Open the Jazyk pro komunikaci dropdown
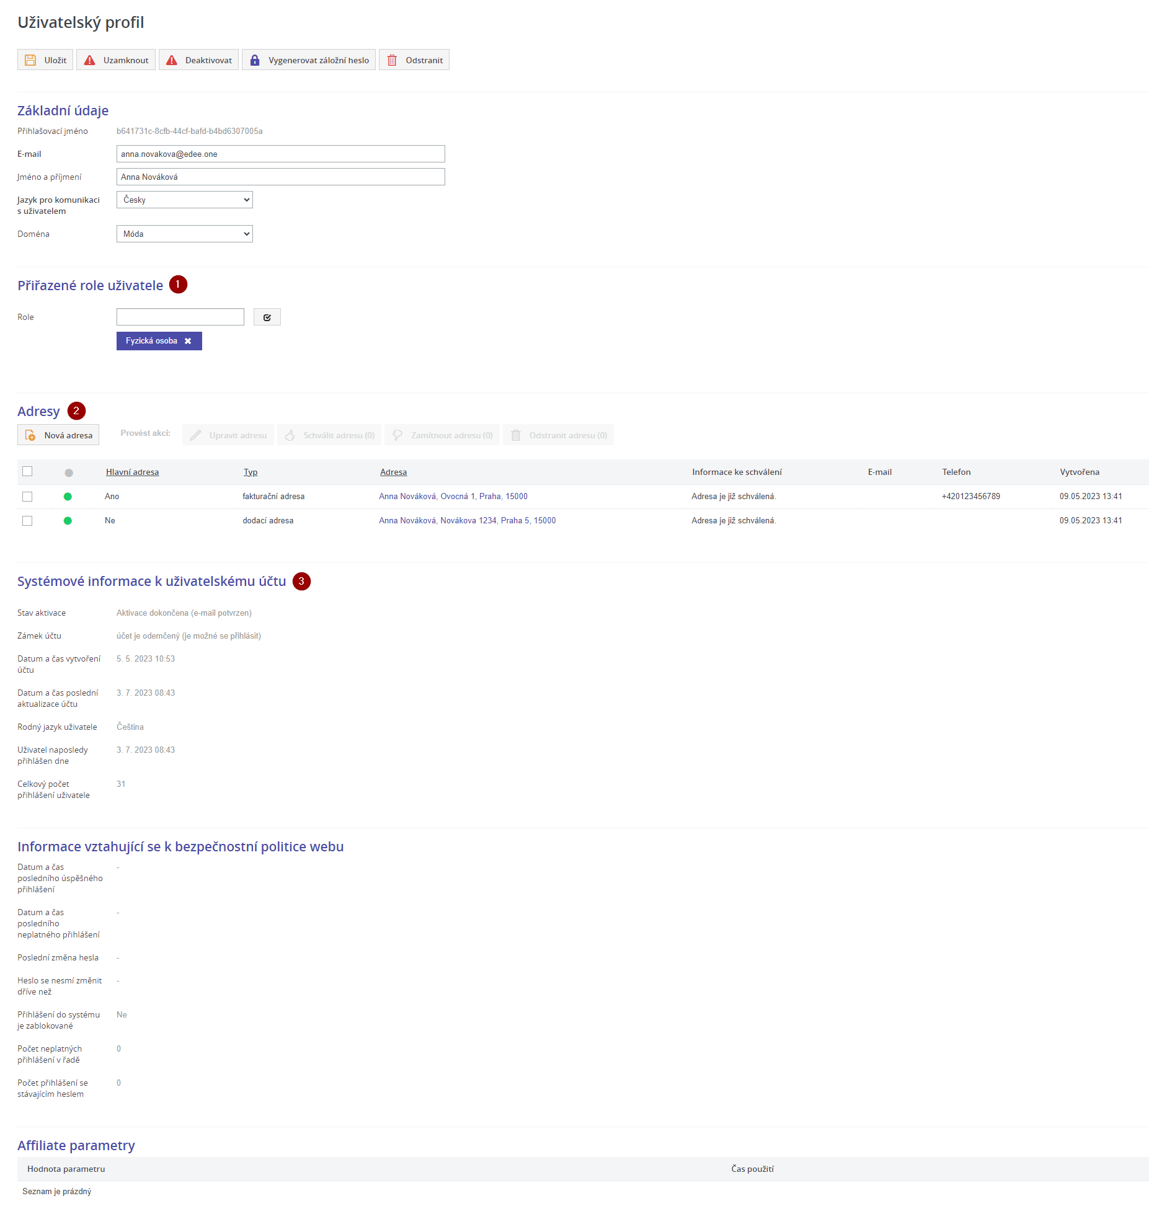The width and height of the screenshot is (1149, 1219). coord(185,200)
